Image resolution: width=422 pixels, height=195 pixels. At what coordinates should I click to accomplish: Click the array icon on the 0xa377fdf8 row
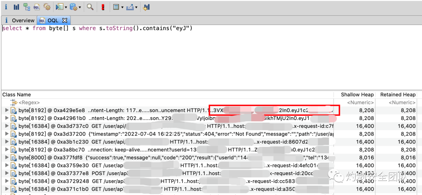(13, 157)
